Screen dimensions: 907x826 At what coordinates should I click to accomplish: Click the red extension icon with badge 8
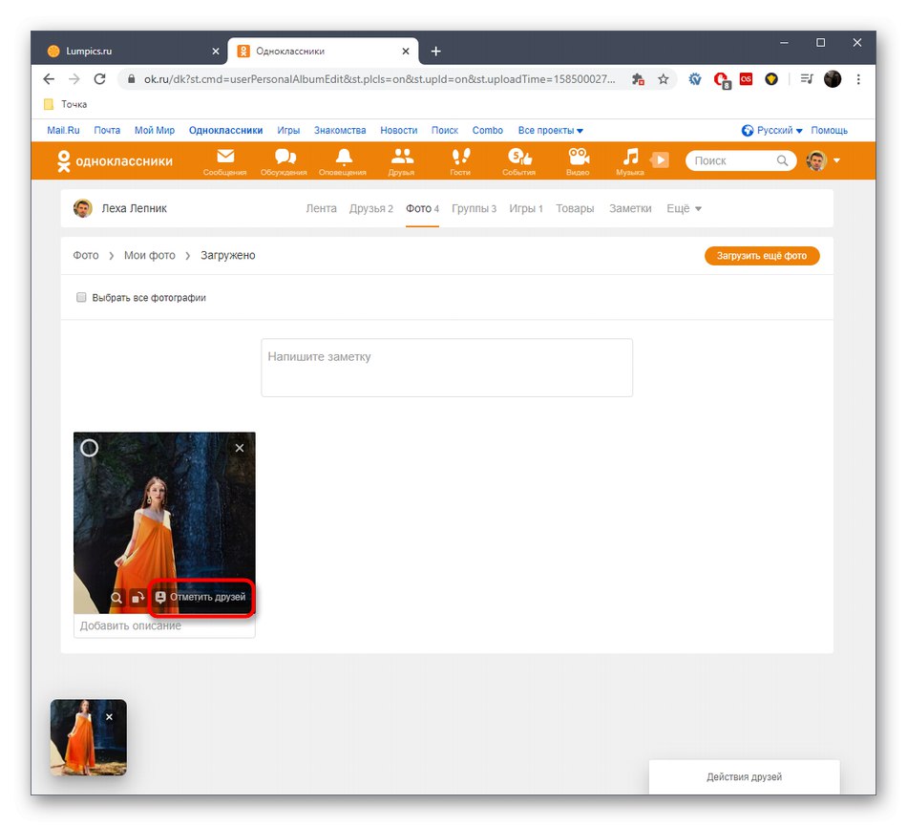click(722, 80)
